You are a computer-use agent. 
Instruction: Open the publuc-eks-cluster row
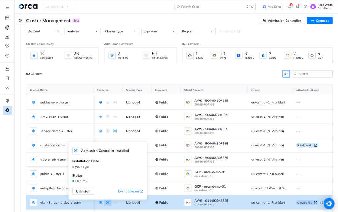click(179, 102)
